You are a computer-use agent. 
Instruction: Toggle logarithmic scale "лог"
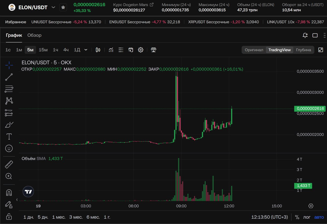[x=307, y=217]
